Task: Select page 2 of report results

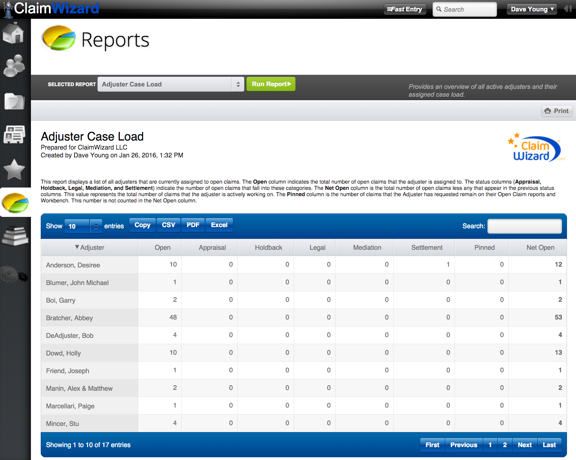Action: coord(505,445)
